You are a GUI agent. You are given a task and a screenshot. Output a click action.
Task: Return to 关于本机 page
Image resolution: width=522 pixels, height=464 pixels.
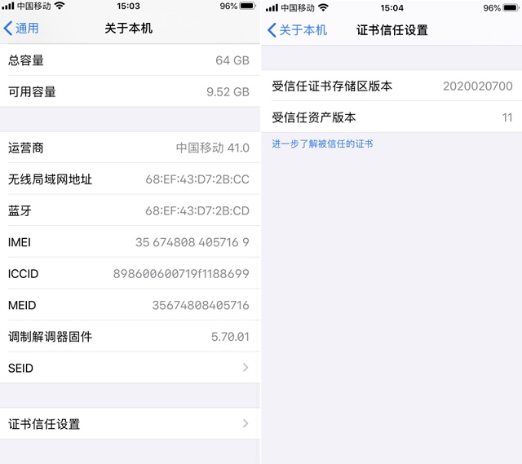click(297, 30)
